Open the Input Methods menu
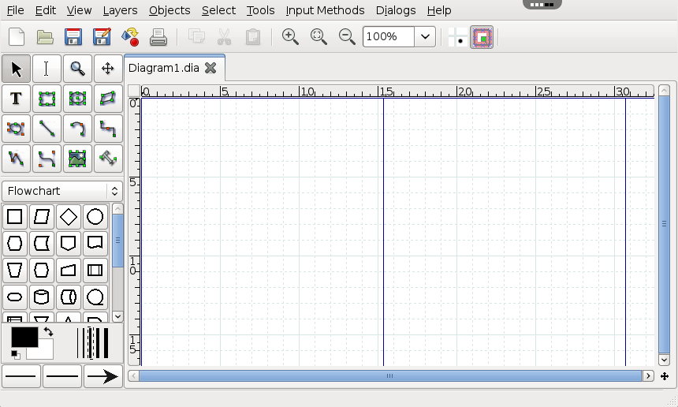Screen dimensions: 678x407 coord(325,10)
